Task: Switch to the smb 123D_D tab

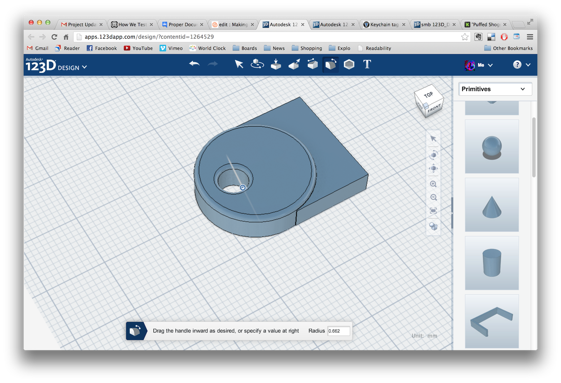Action: [434, 25]
